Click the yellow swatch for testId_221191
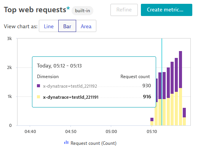 (x=38, y=97)
